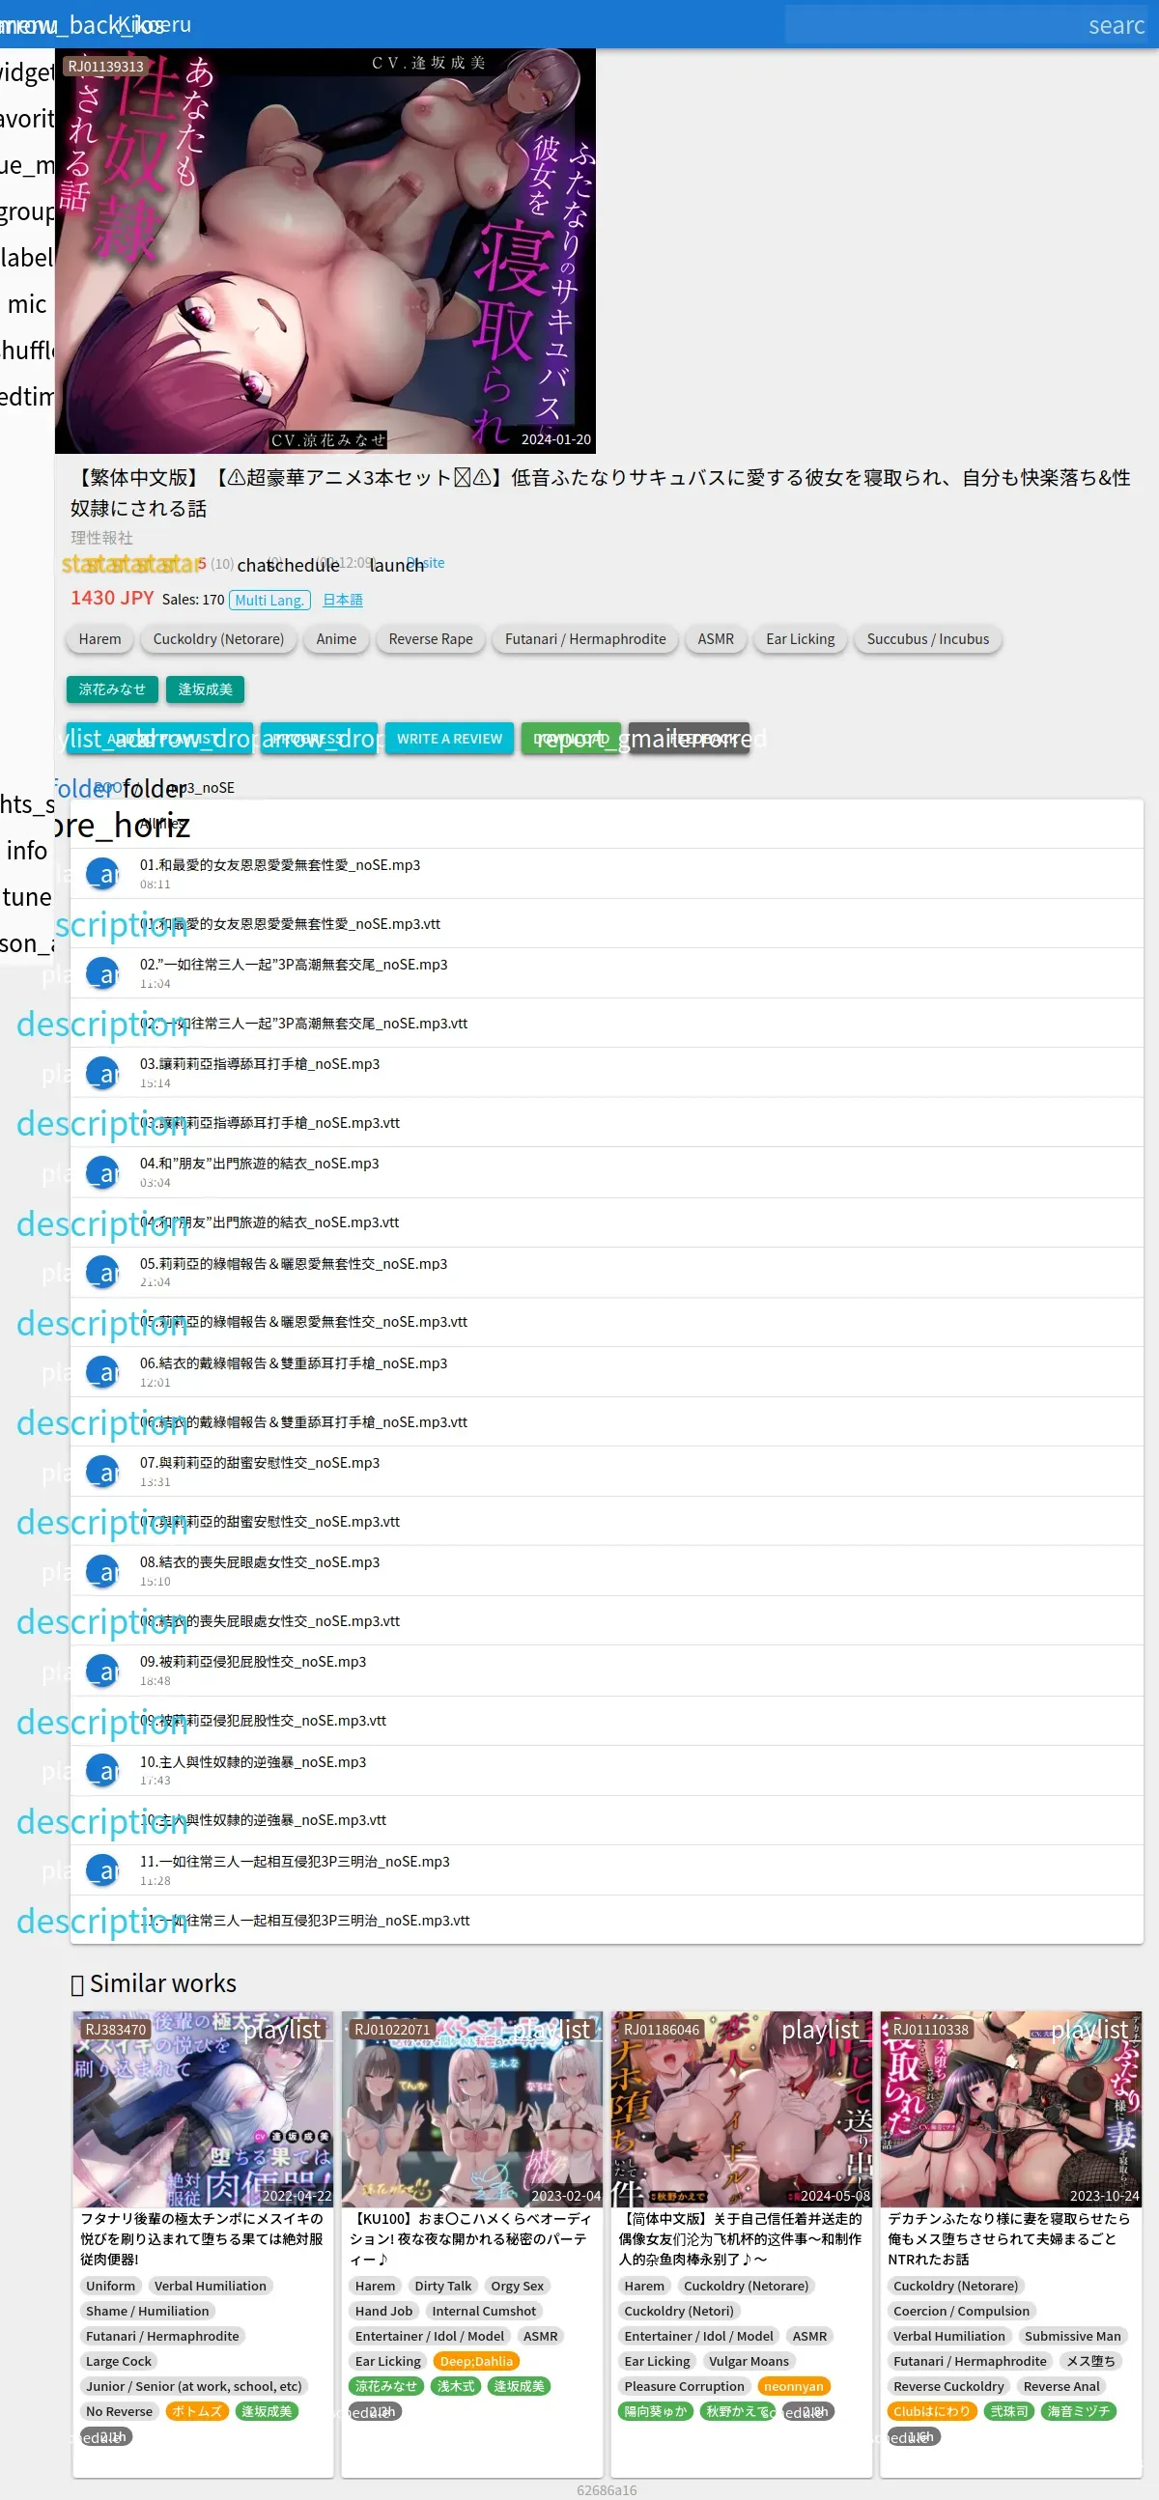Play the 11:04 track numbered 02

[103, 973]
